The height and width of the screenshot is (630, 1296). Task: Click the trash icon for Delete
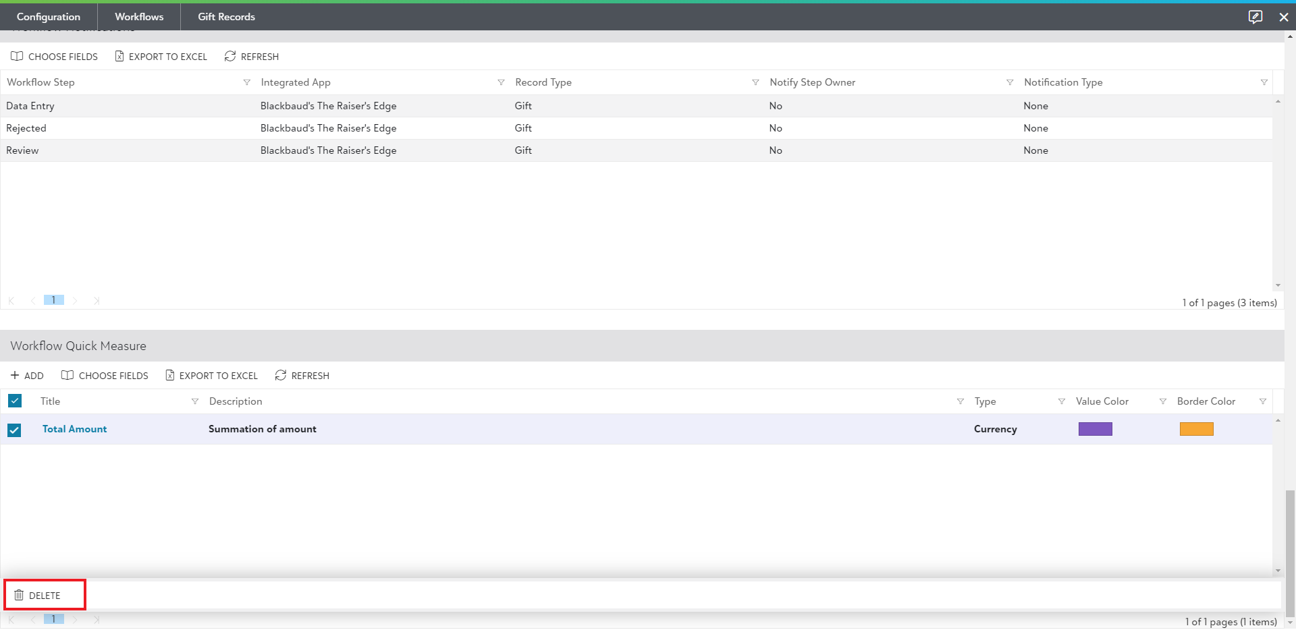(x=19, y=596)
